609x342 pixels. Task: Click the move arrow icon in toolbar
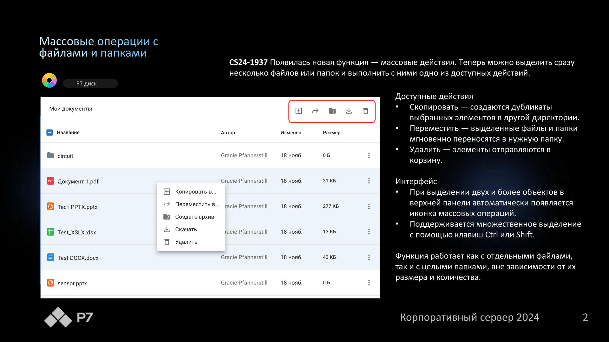coord(315,111)
